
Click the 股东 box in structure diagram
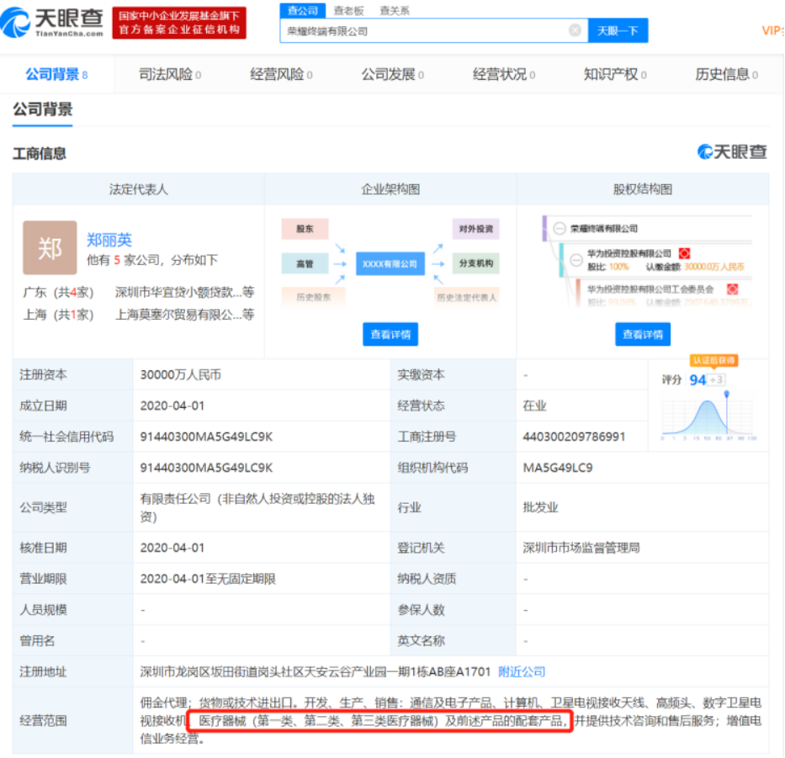pyautogui.click(x=305, y=229)
